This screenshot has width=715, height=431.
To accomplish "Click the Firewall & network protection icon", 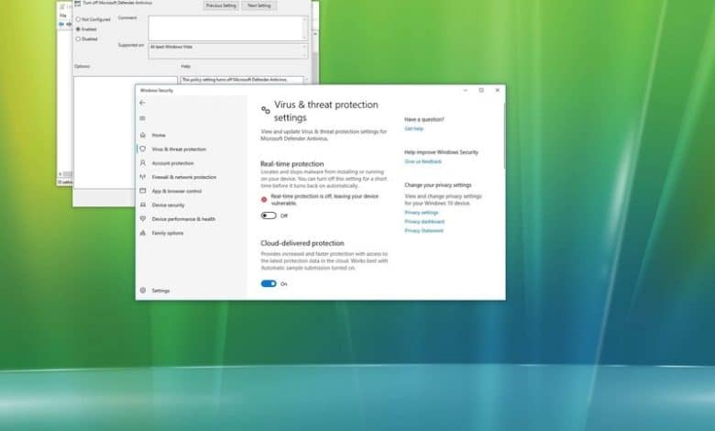I will tap(143, 177).
